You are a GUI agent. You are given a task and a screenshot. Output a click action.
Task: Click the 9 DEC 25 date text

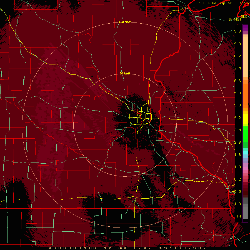click(x=181, y=248)
